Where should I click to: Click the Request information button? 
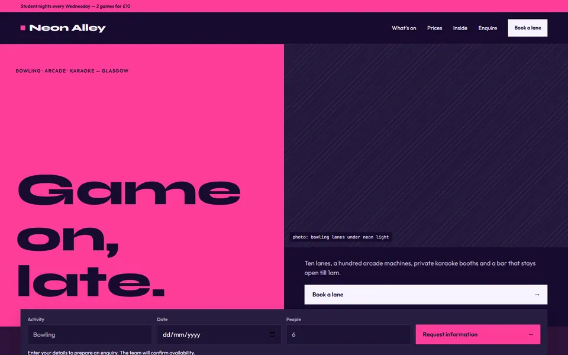(478, 334)
